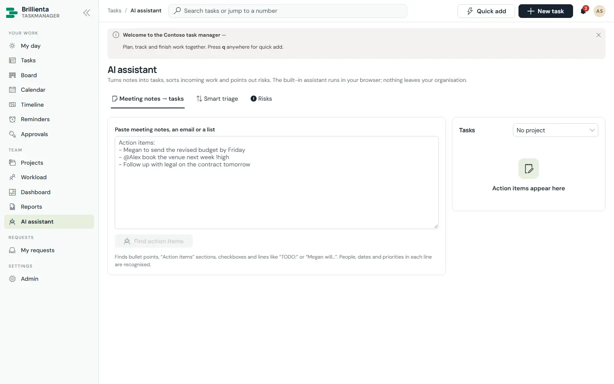
Task: Switch to the Risks tab
Action: click(x=261, y=99)
